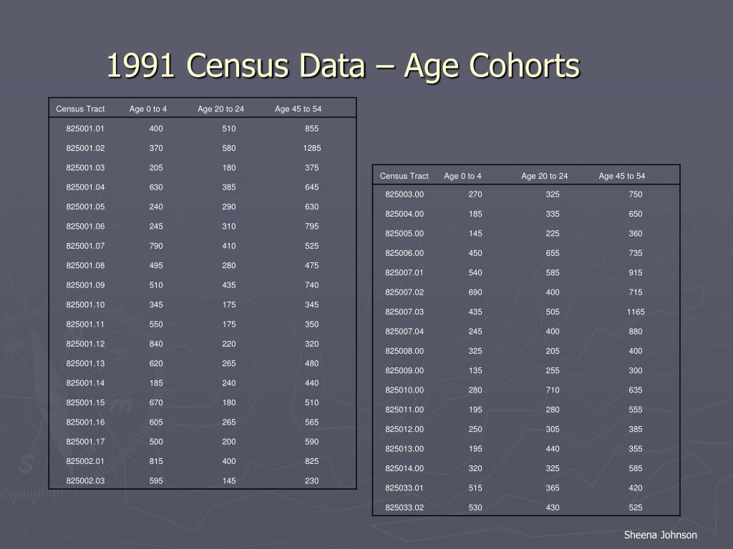
Task: Select census tract cell 825006.00
Action: [404, 254]
